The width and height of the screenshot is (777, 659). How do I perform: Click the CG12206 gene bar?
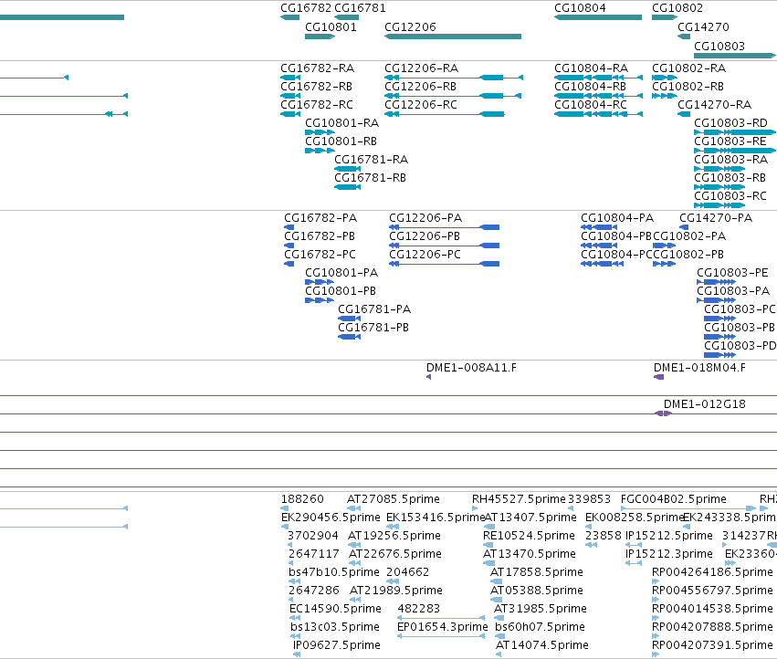click(x=453, y=37)
